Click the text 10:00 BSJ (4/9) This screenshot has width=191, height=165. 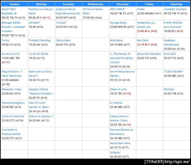click(x=173, y=31)
